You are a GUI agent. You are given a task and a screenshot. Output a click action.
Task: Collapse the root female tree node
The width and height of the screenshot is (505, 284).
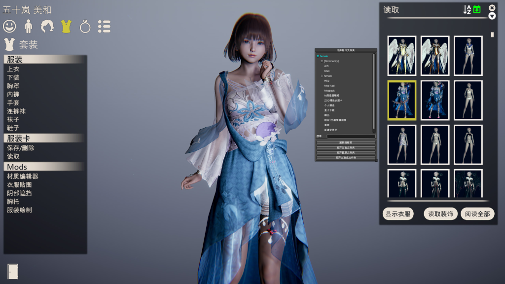[x=318, y=56]
